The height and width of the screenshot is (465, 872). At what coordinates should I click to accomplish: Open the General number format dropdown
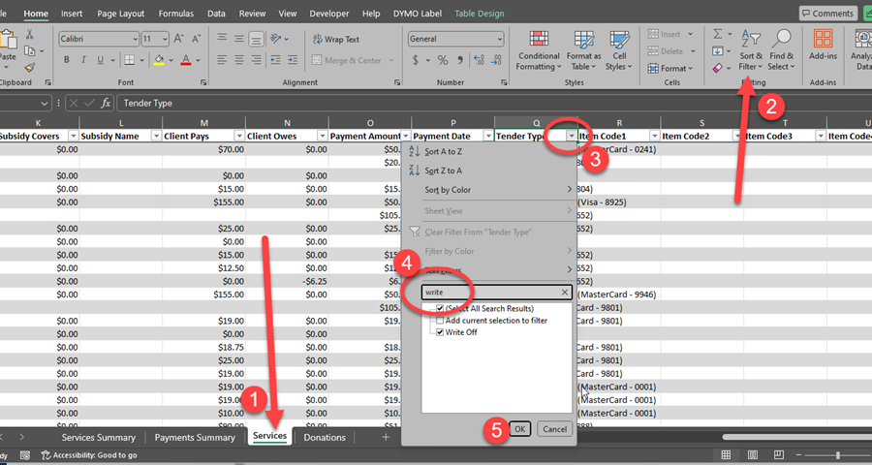pos(499,39)
